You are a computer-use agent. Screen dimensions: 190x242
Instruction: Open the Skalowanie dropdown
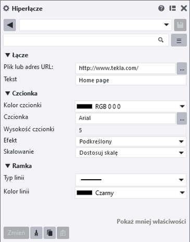pyautogui.click(x=131, y=153)
